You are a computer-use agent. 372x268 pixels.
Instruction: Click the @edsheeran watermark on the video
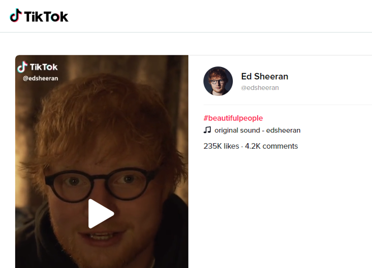point(41,79)
